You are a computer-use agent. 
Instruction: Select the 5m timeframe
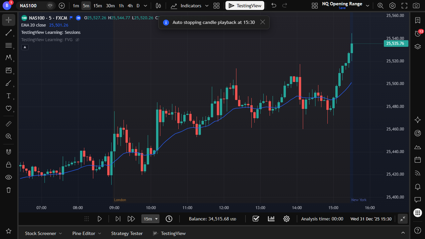pos(86,6)
